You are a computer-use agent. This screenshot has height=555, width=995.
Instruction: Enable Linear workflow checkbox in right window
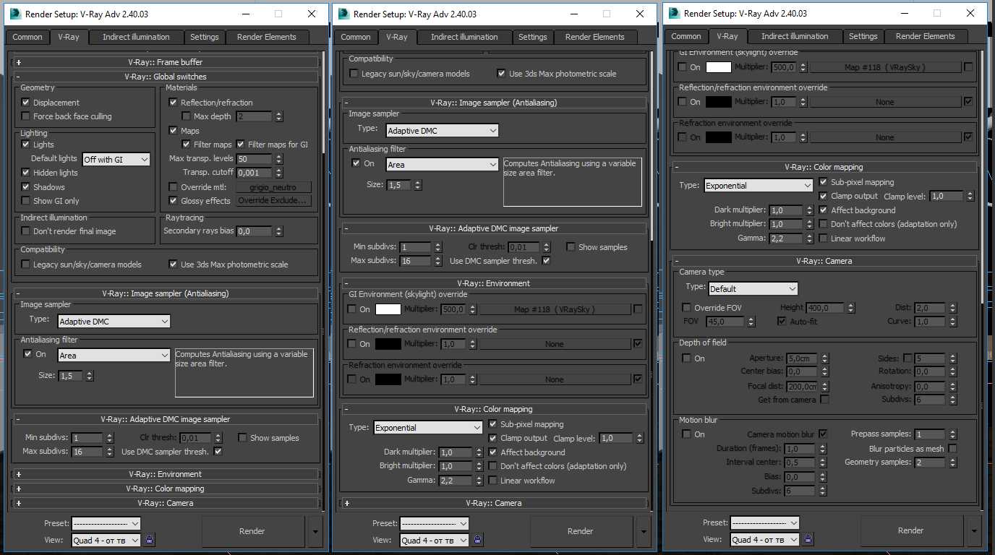824,238
